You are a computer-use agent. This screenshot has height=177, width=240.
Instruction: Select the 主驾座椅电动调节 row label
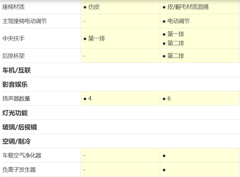[x=24, y=21]
